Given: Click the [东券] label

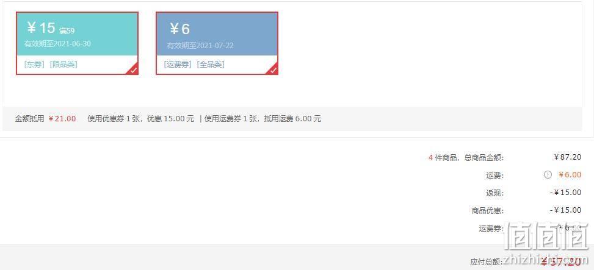Looking at the screenshot, I should 34,64.
